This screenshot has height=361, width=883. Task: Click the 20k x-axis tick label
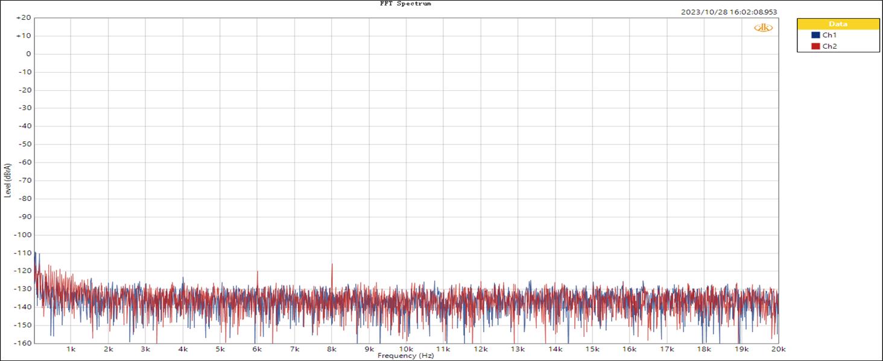(778, 349)
